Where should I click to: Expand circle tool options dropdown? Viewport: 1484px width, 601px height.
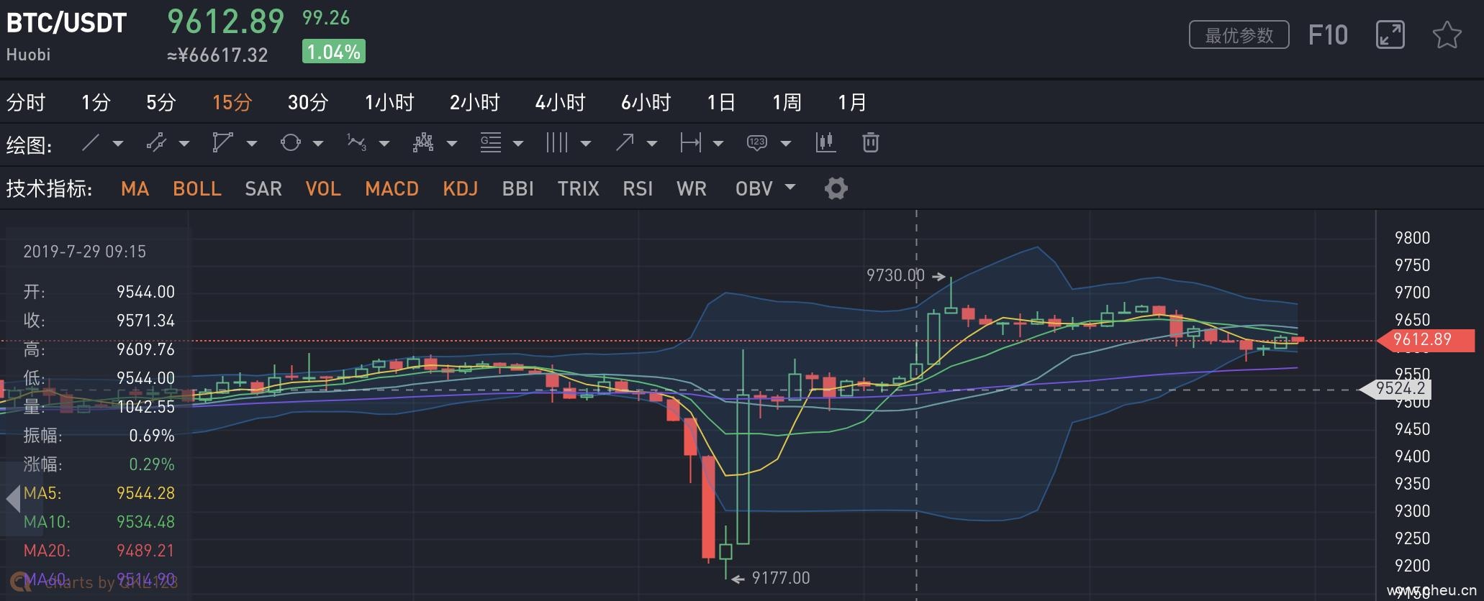[318, 144]
